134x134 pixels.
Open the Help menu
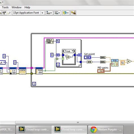pos(27,7)
